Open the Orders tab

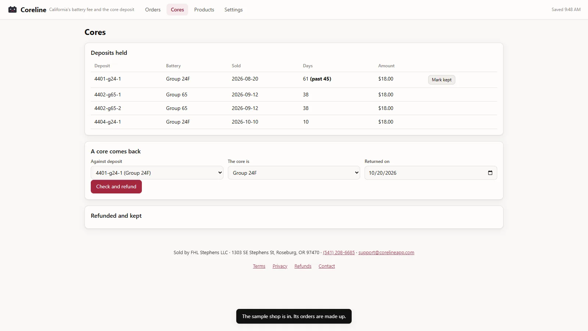coord(153,10)
